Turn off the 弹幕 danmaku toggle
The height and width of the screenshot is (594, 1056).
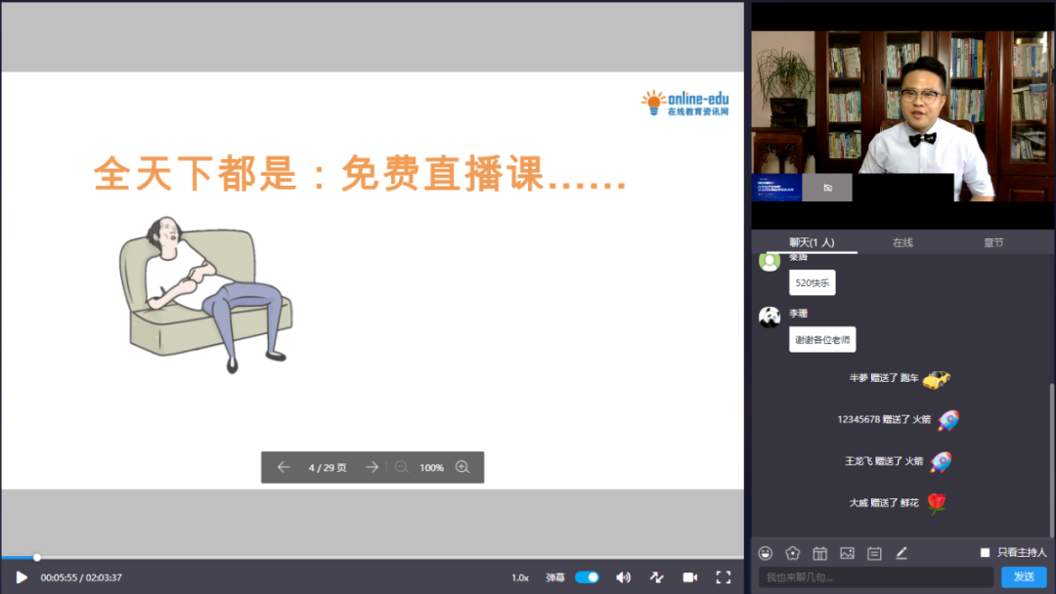click(x=587, y=577)
